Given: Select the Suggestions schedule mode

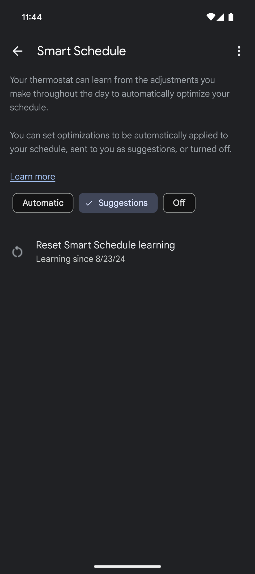Looking at the screenshot, I should point(118,203).
